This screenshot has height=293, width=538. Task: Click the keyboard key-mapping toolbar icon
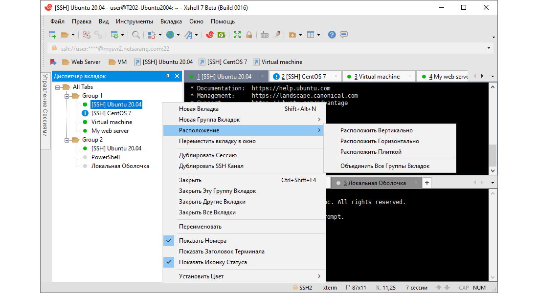(x=264, y=35)
